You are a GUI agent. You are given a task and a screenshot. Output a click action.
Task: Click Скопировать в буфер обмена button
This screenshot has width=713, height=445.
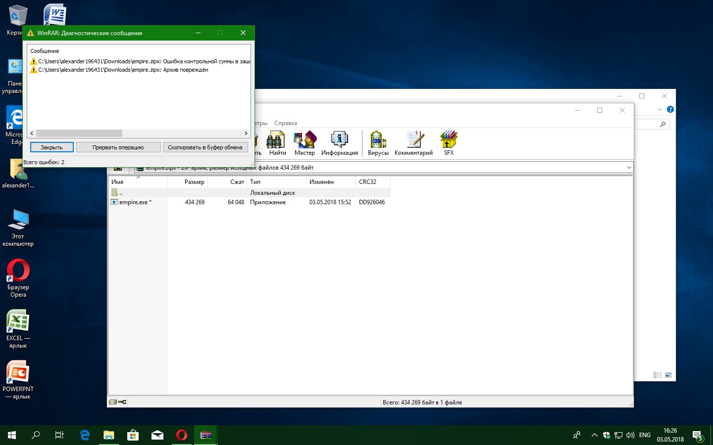point(205,147)
